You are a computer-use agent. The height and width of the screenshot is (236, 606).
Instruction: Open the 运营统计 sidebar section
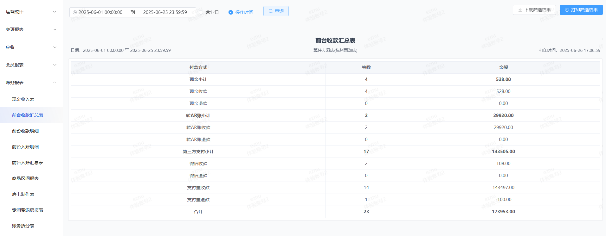pos(31,12)
